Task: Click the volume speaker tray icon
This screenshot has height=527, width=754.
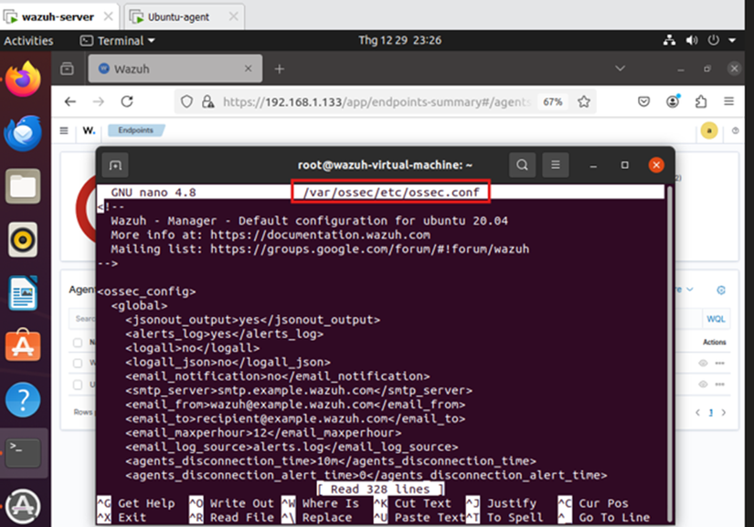Action: click(692, 40)
